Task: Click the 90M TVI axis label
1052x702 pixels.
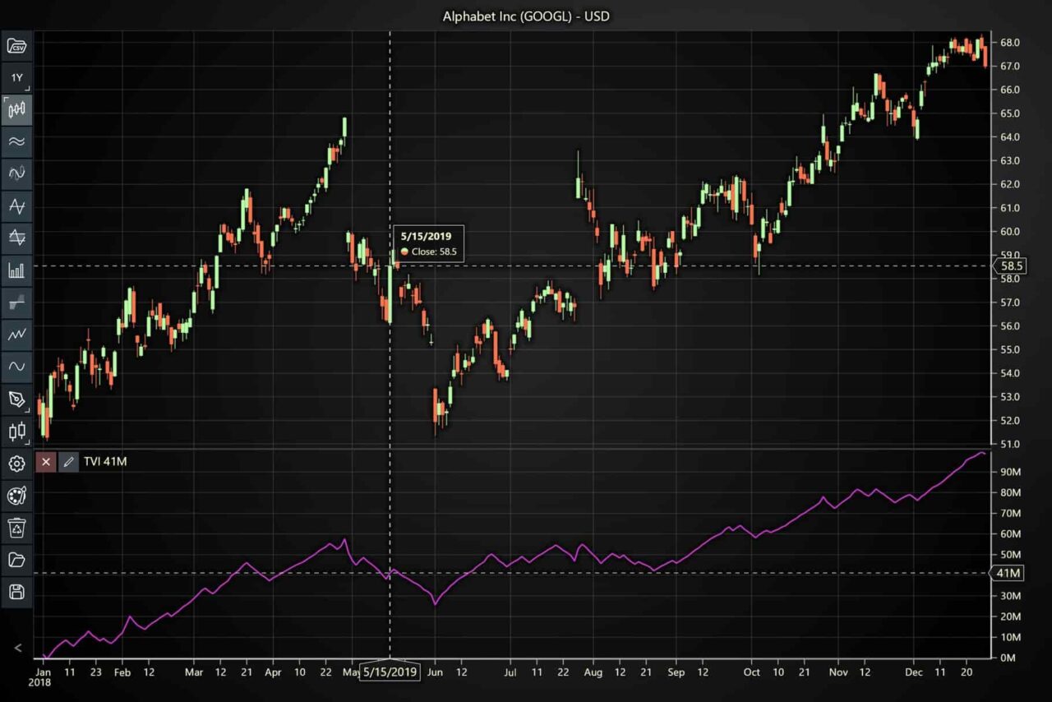Action: coord(1010,473)
